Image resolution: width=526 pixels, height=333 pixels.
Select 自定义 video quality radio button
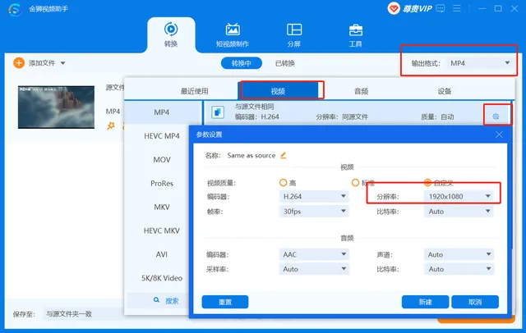(x=427, y=182)
